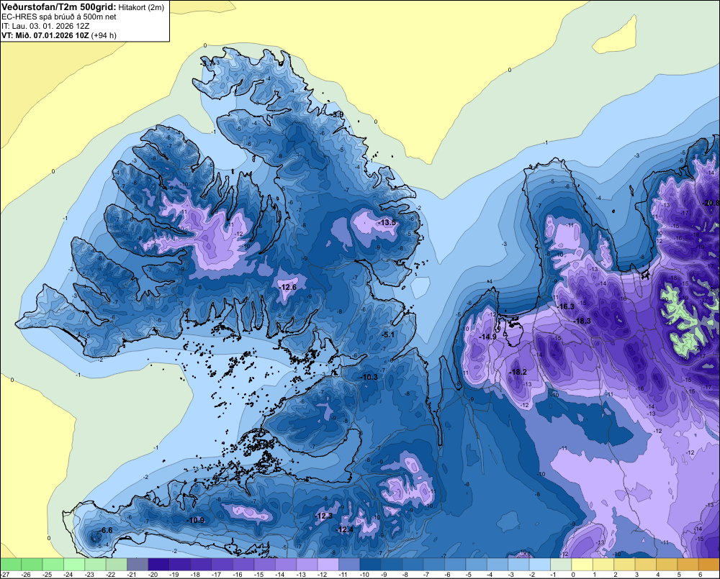
Task: Click the -13.5 temperature value on the map
Action: tap(387, 222)
